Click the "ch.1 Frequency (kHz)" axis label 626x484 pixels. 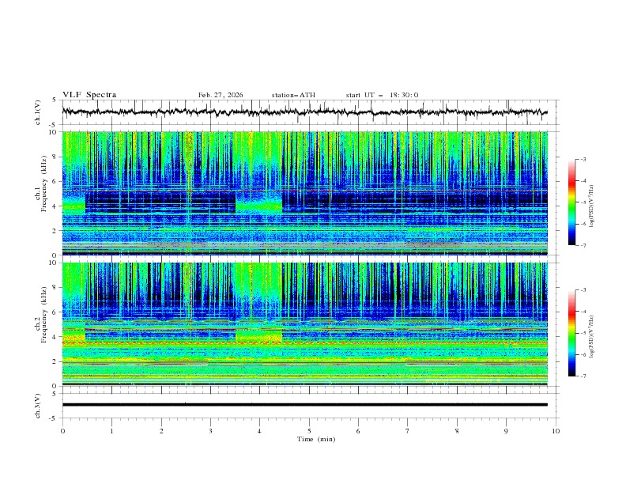(40, 193)
